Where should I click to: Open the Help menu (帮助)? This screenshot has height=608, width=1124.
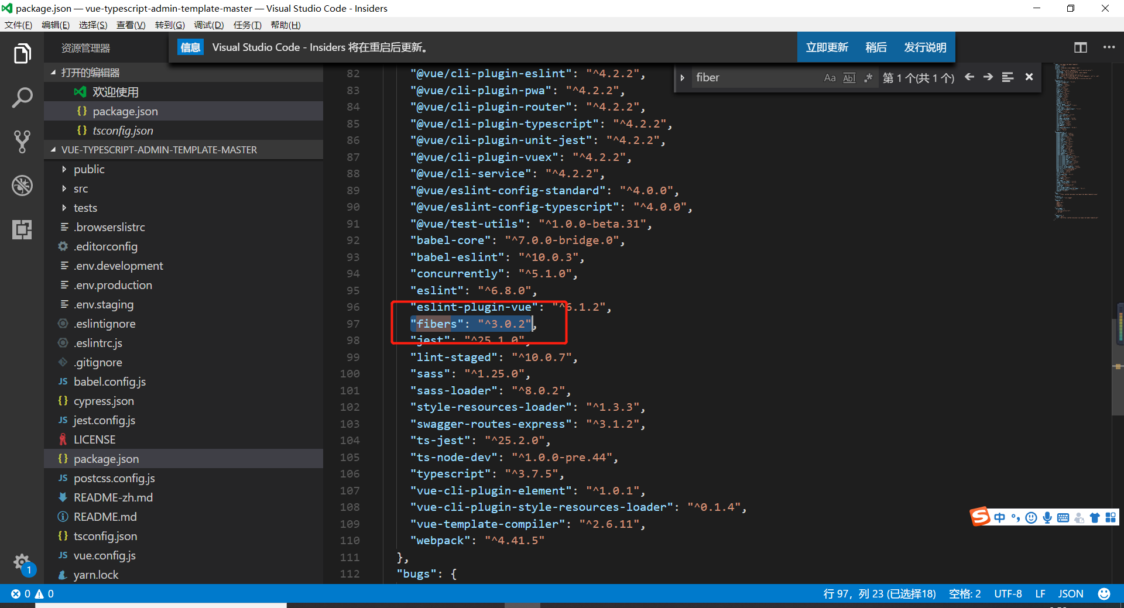coord(286,25)
